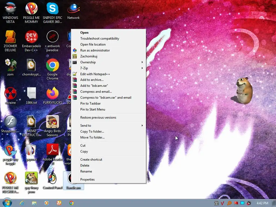Viewport: 276px width, 207px height.
Task: Click the red V tray icon
Action: click(222, 203)
